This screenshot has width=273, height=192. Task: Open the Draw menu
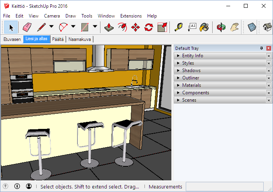[x=70, y=16]
